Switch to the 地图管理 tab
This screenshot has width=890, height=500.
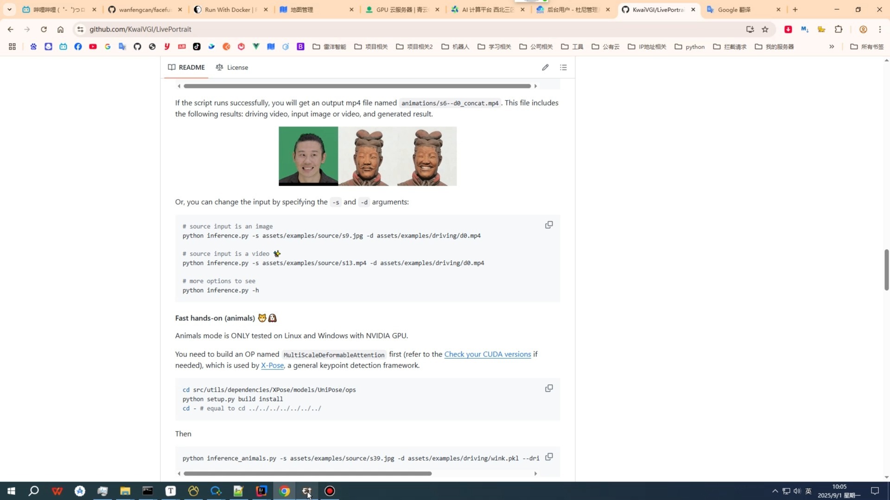(x=316, y=9)
